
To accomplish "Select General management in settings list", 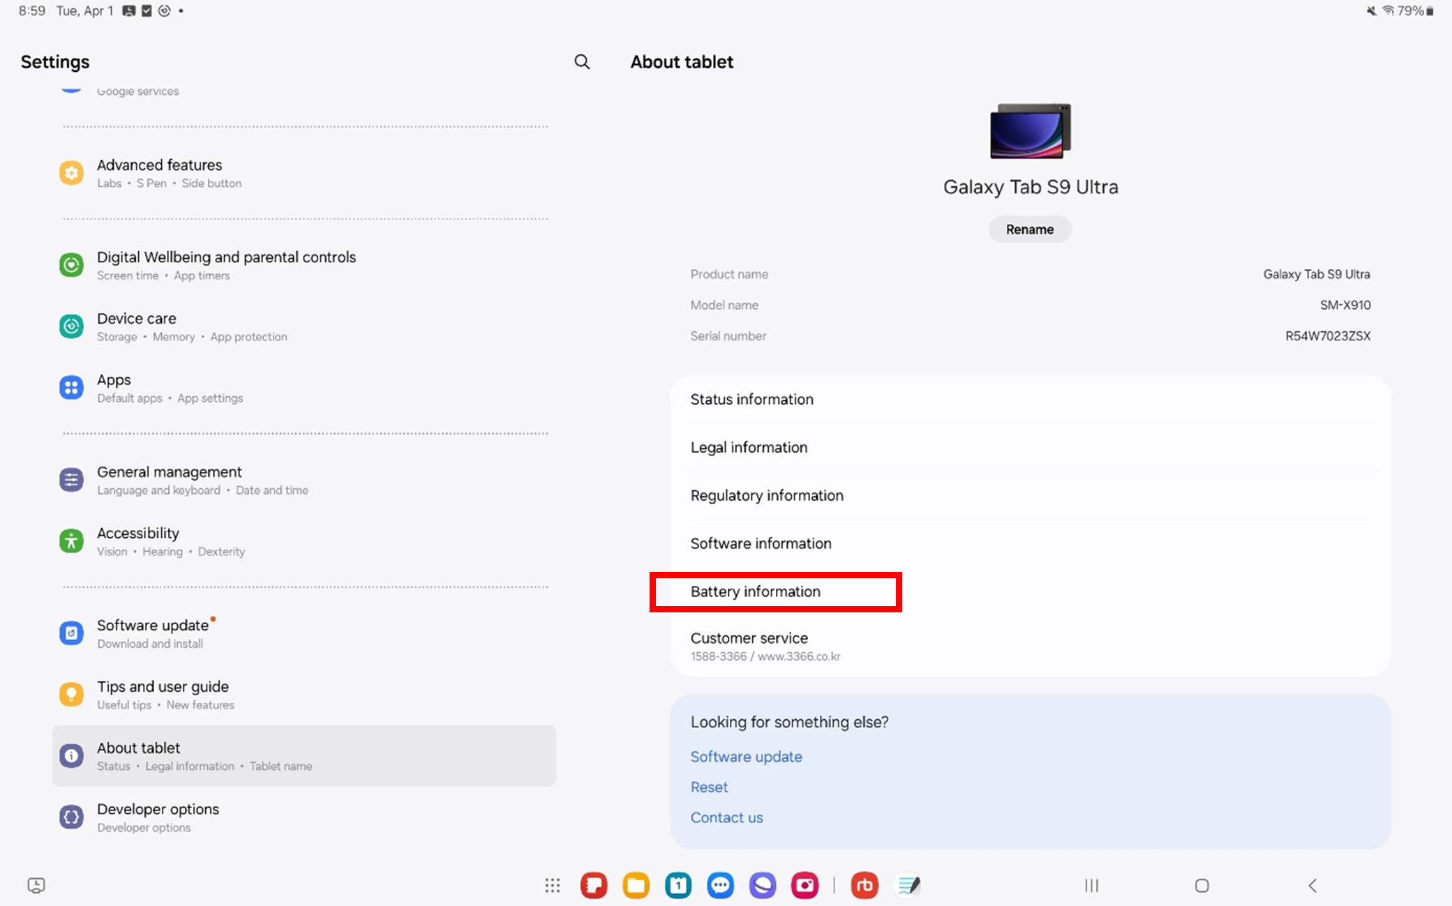I will (304, 480).
